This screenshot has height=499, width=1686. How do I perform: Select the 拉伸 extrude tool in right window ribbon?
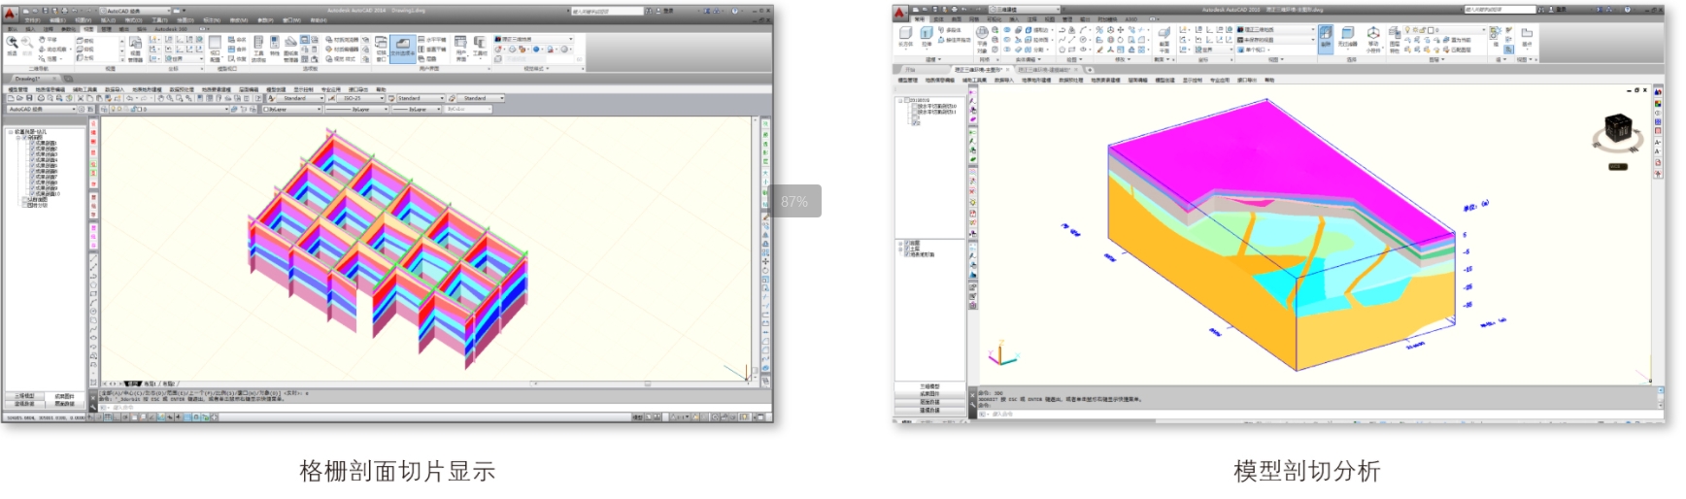[x=927, y=36]
